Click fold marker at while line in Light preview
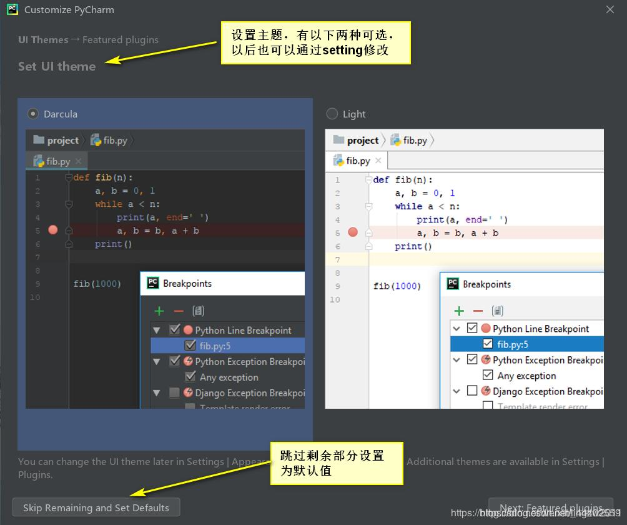Screen dimensions: 627x525 click(368, 206)
